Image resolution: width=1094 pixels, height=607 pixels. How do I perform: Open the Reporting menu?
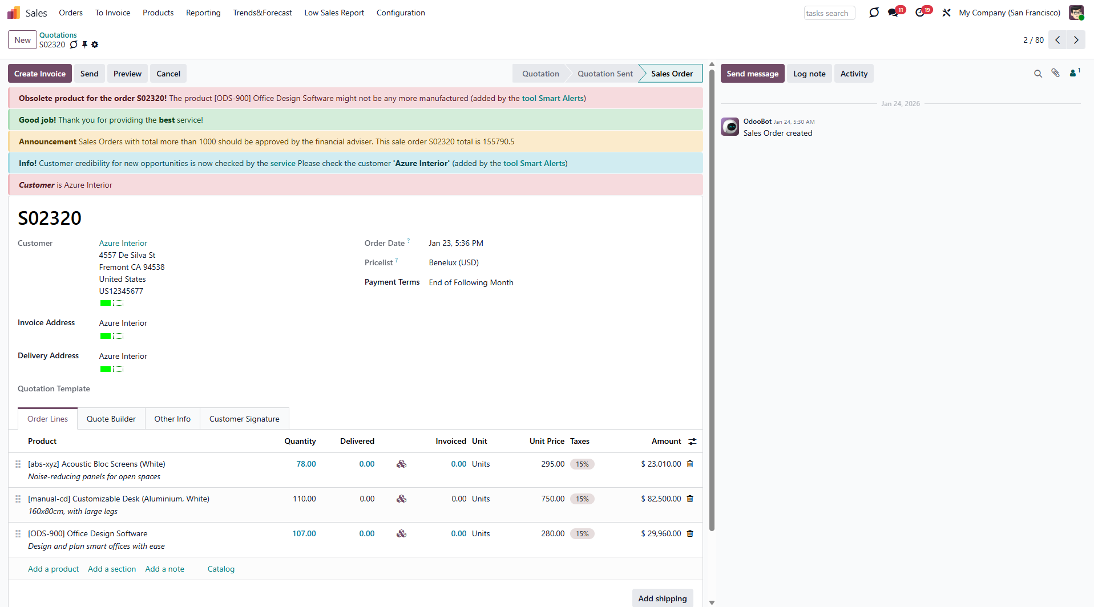pyautogui.click(x=203, y=13)
